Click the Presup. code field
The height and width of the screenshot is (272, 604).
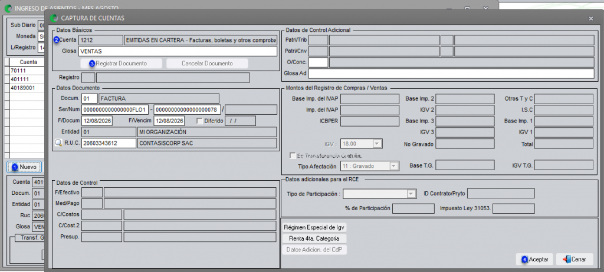(102, 237)
